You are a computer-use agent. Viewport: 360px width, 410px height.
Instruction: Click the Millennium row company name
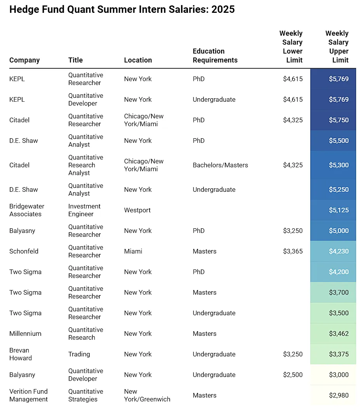point(25,334)
